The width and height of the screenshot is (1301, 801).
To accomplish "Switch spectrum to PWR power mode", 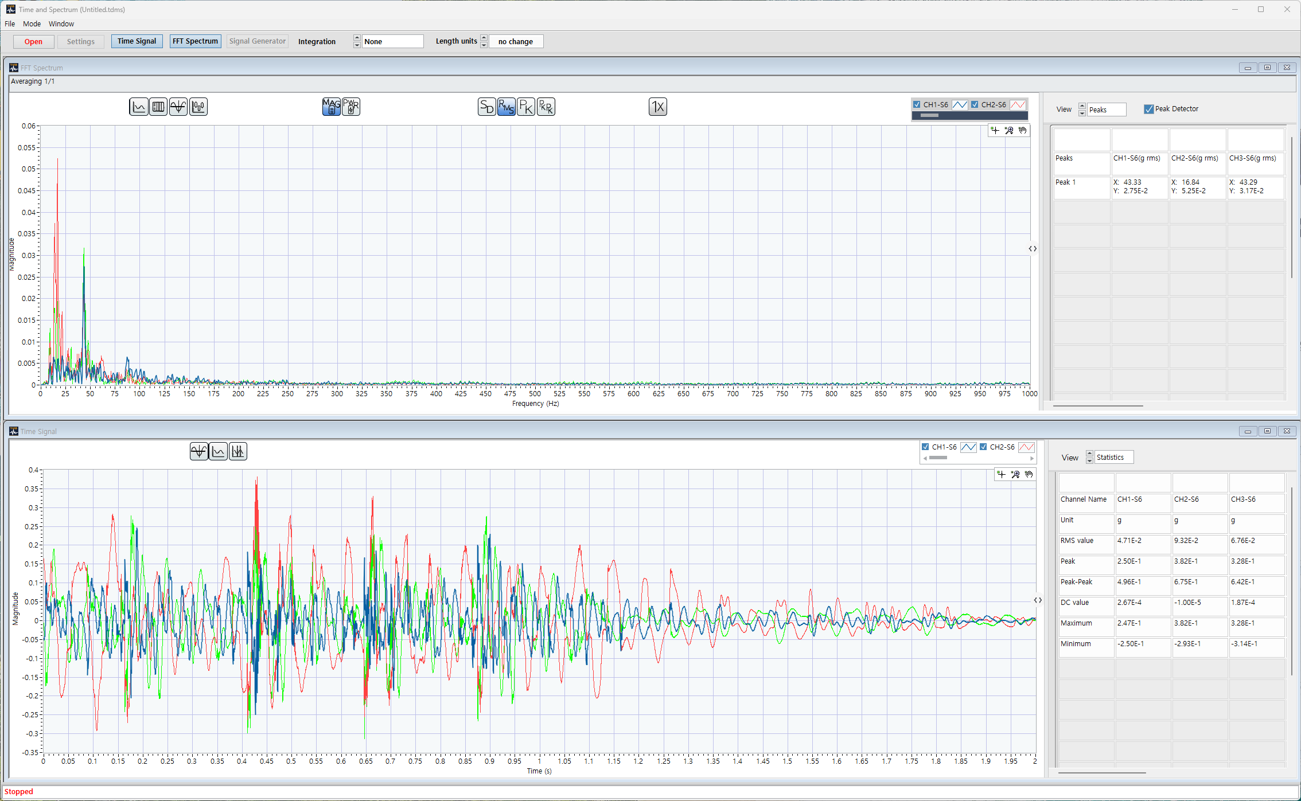I will tap(351, 107).
